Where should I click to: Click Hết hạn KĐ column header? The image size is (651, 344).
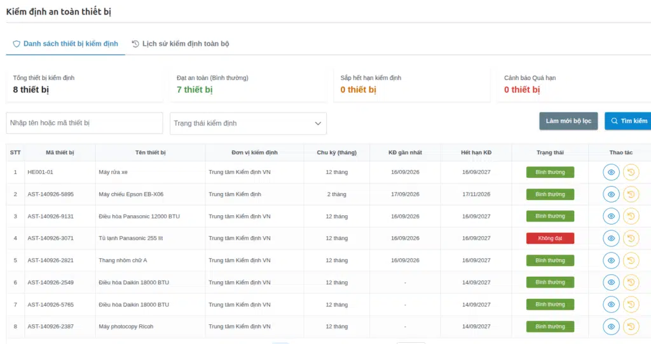tap(476, 152)
